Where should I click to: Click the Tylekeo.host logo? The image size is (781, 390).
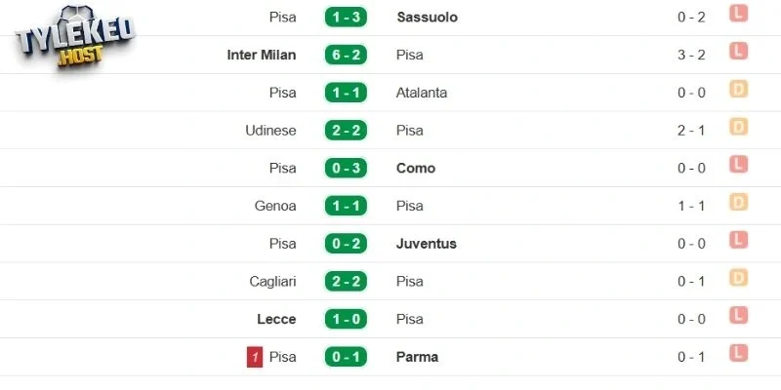point(75,40)
